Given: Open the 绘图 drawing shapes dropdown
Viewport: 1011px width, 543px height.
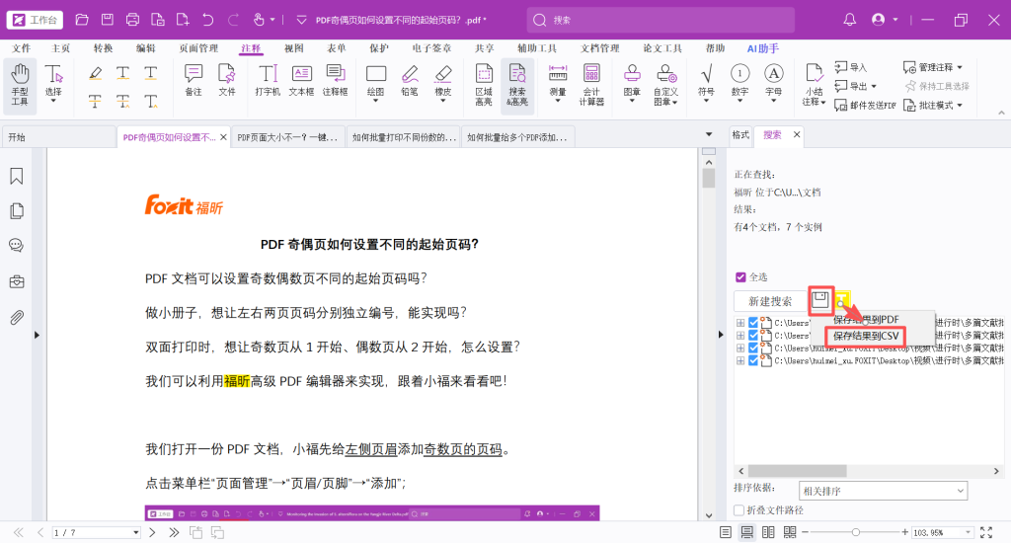Looking at the screenshot, I should click(x=376, y=102).
